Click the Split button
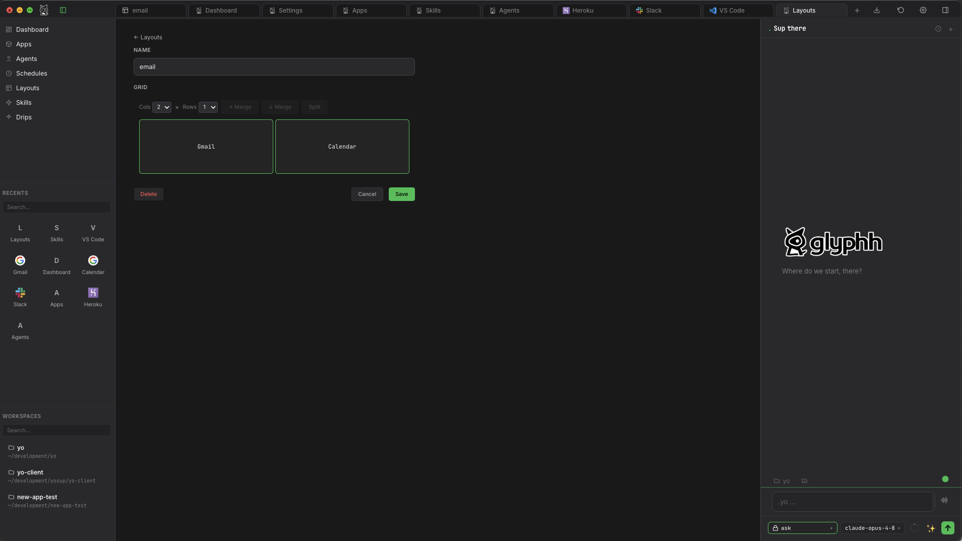Image resolution: width=962 pixels, height=541 pixels. [x=315, y=107]
